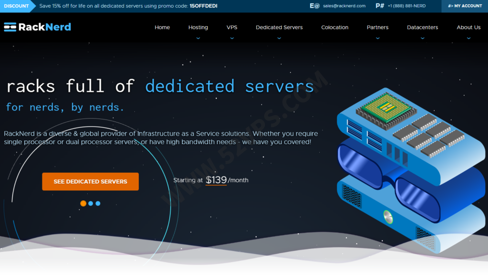Image resolution: width=488 pixels, height=277 pixels.
Task: Expand the Dedicated Servers dropdown chevron
Action: pyautogui.click(x=279, y=38)
